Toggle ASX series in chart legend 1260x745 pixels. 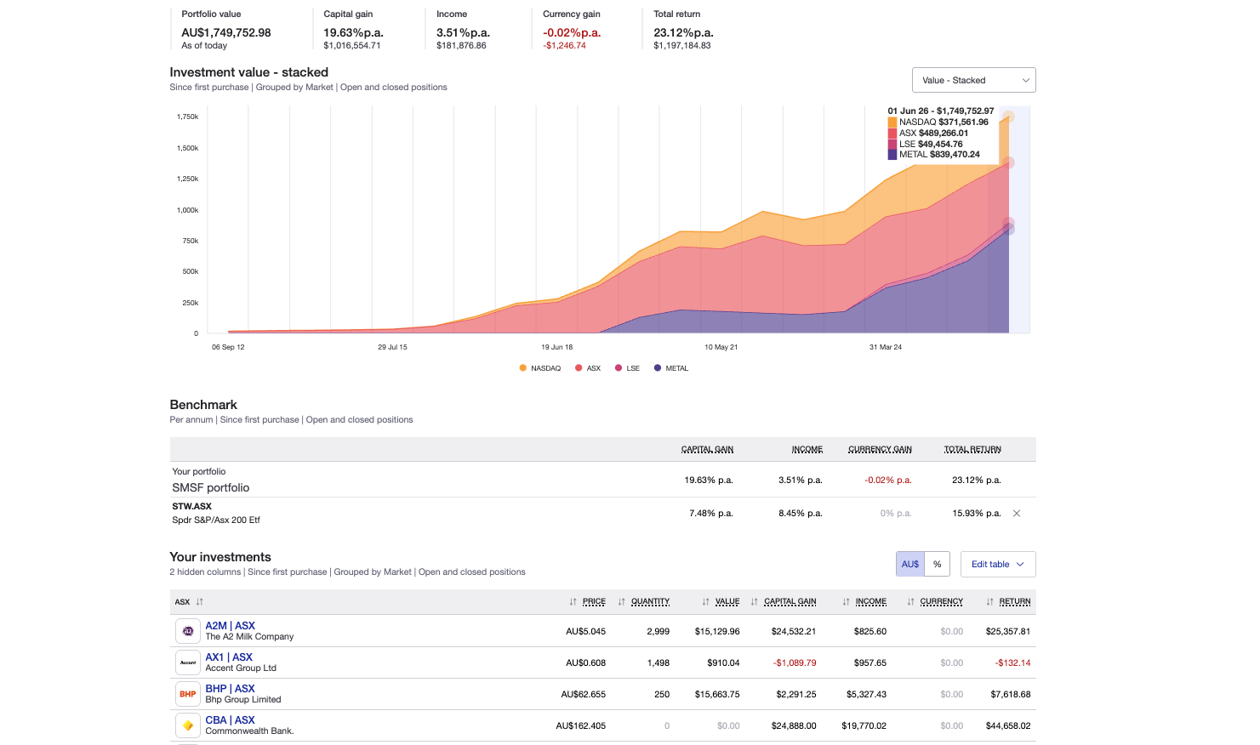coord(588,368)
